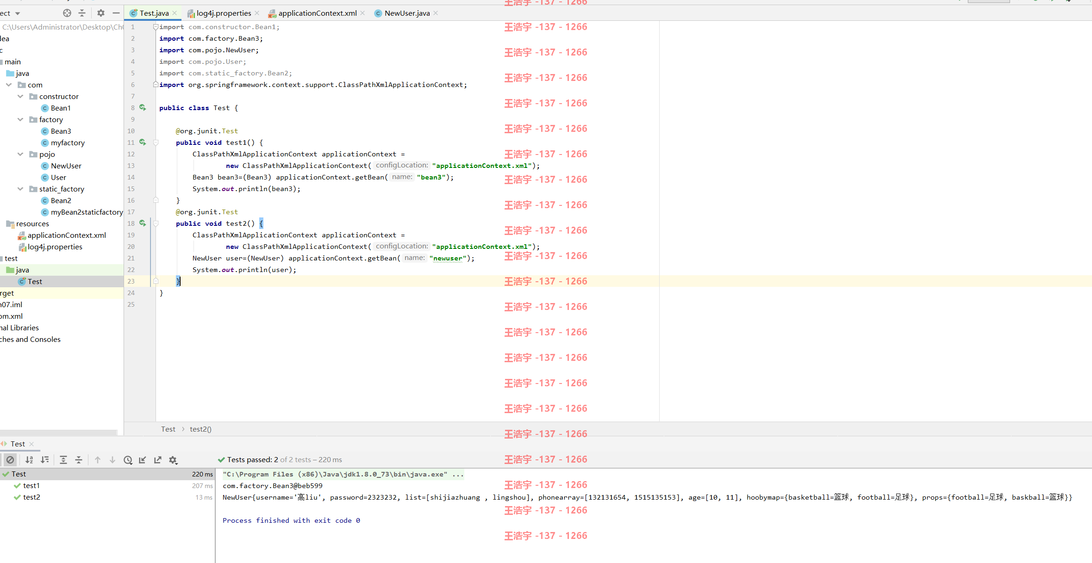Select User class in pojo package
Image resolution: width=1092 pixels, height=563 pixels.
coord(54,177)
